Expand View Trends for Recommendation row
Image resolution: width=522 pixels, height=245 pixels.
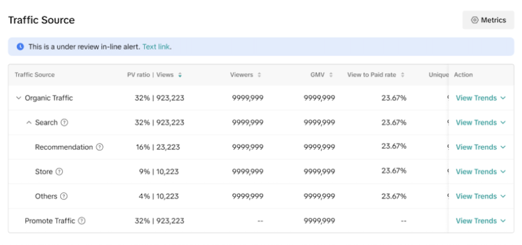pyautogui.click(x=480, y=147)
